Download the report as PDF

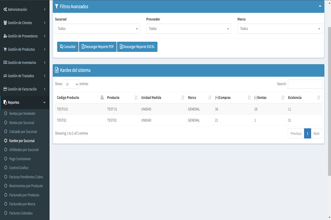(x=98, y=47)
